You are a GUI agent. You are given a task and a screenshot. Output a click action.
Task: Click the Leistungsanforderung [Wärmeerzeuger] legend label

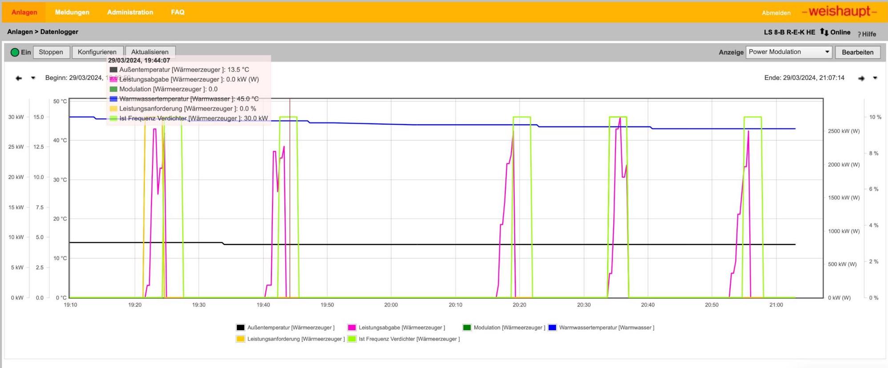(x=296, y=339)
